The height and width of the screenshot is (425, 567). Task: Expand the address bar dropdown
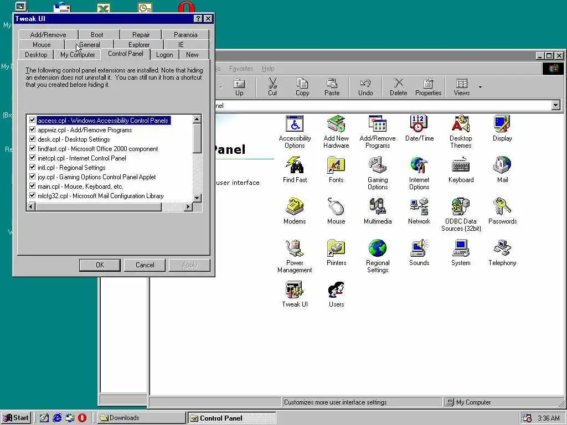[556, 105]
